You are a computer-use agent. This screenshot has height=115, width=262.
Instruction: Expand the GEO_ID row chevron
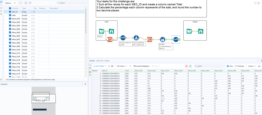tap(6, 12)
